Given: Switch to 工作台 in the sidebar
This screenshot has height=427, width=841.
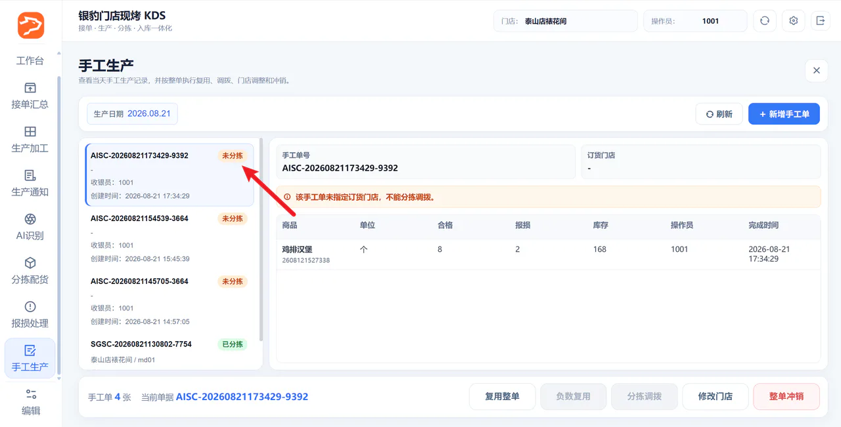Looking at the screenshot, I should [30, 60].
